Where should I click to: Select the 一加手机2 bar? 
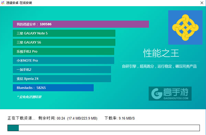click(x=62, y=69)
